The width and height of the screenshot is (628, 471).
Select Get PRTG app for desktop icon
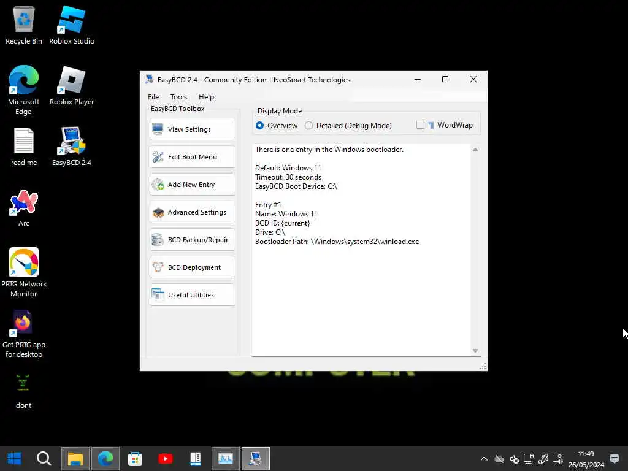click(x=24, y=334)
